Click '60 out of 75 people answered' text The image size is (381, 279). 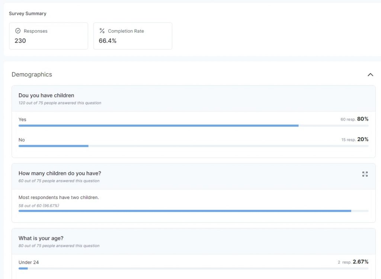tap(59, 181)
